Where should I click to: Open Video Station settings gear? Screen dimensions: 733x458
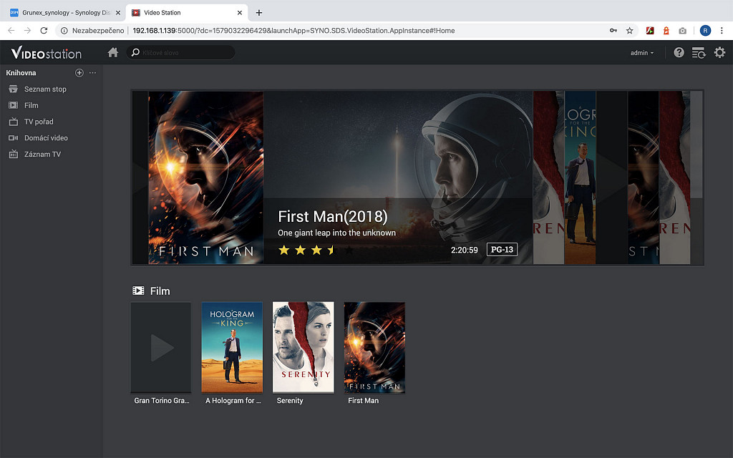click(x=719, y=53)
